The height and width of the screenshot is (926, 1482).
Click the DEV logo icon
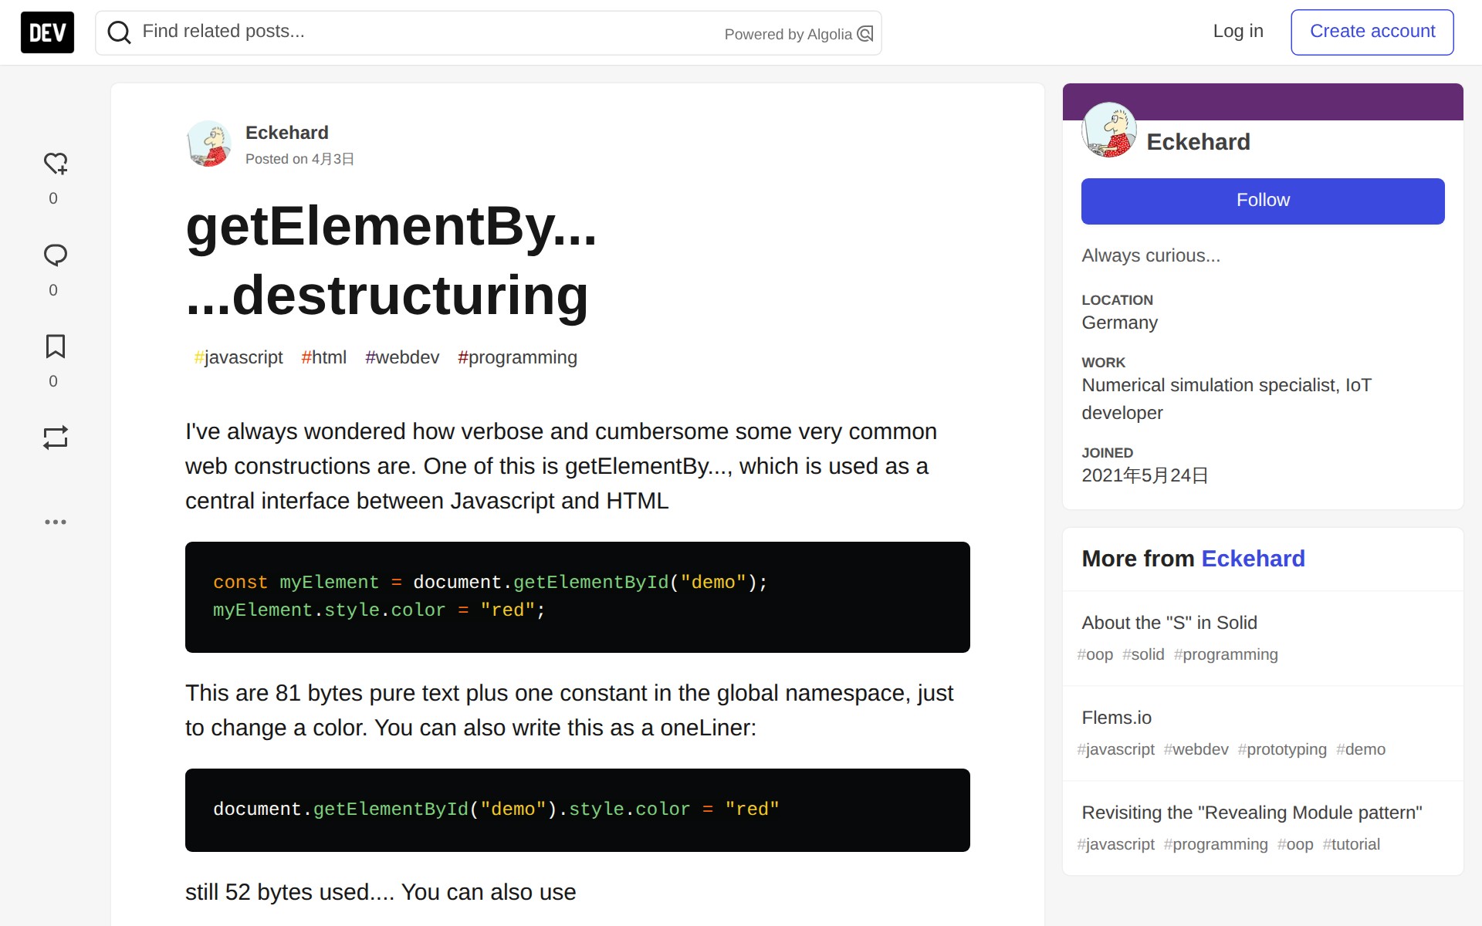point(47,32)
